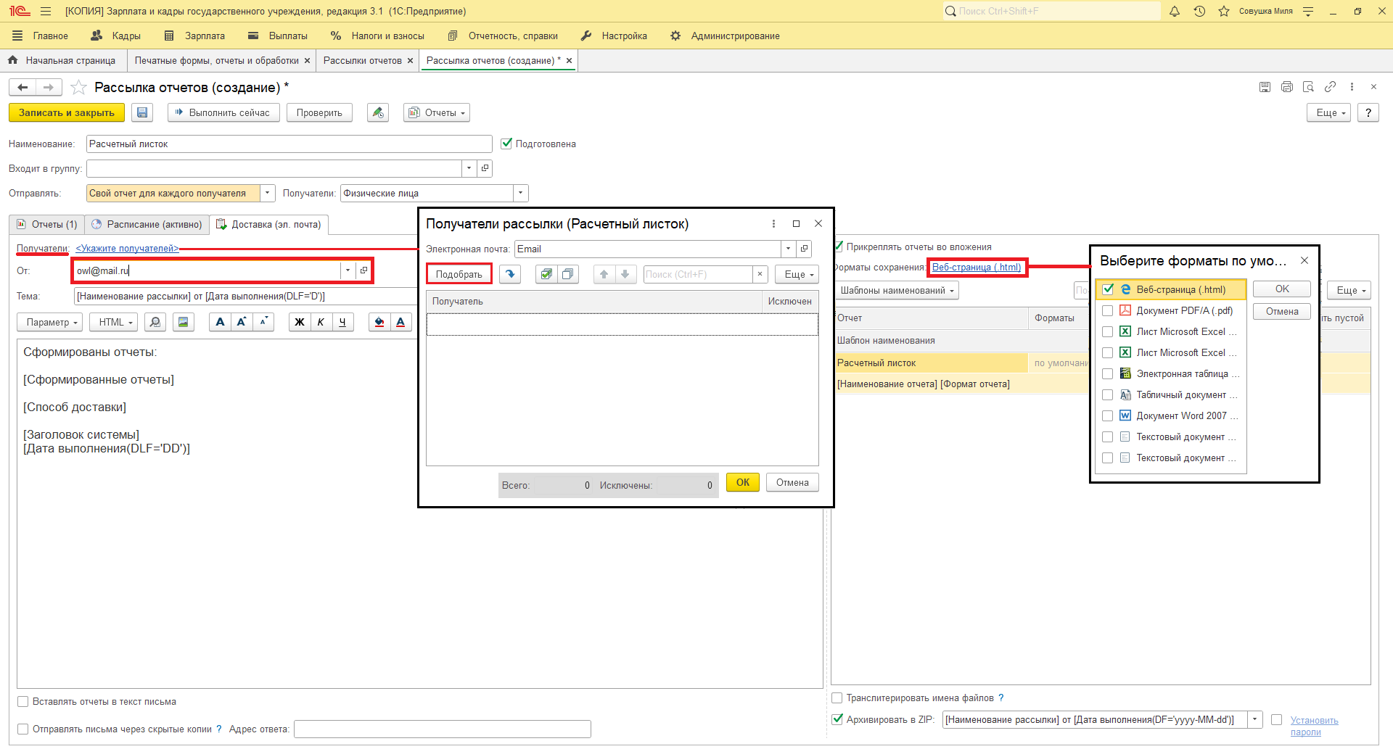This screenshot has width=1393, height=749.
Task: Open the Налоги и взносы menu
Action: click(377, 36)
